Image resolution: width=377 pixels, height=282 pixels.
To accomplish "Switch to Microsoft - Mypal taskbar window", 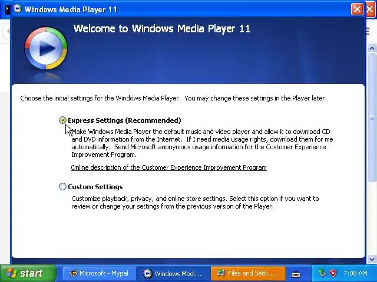I will 99,273.
